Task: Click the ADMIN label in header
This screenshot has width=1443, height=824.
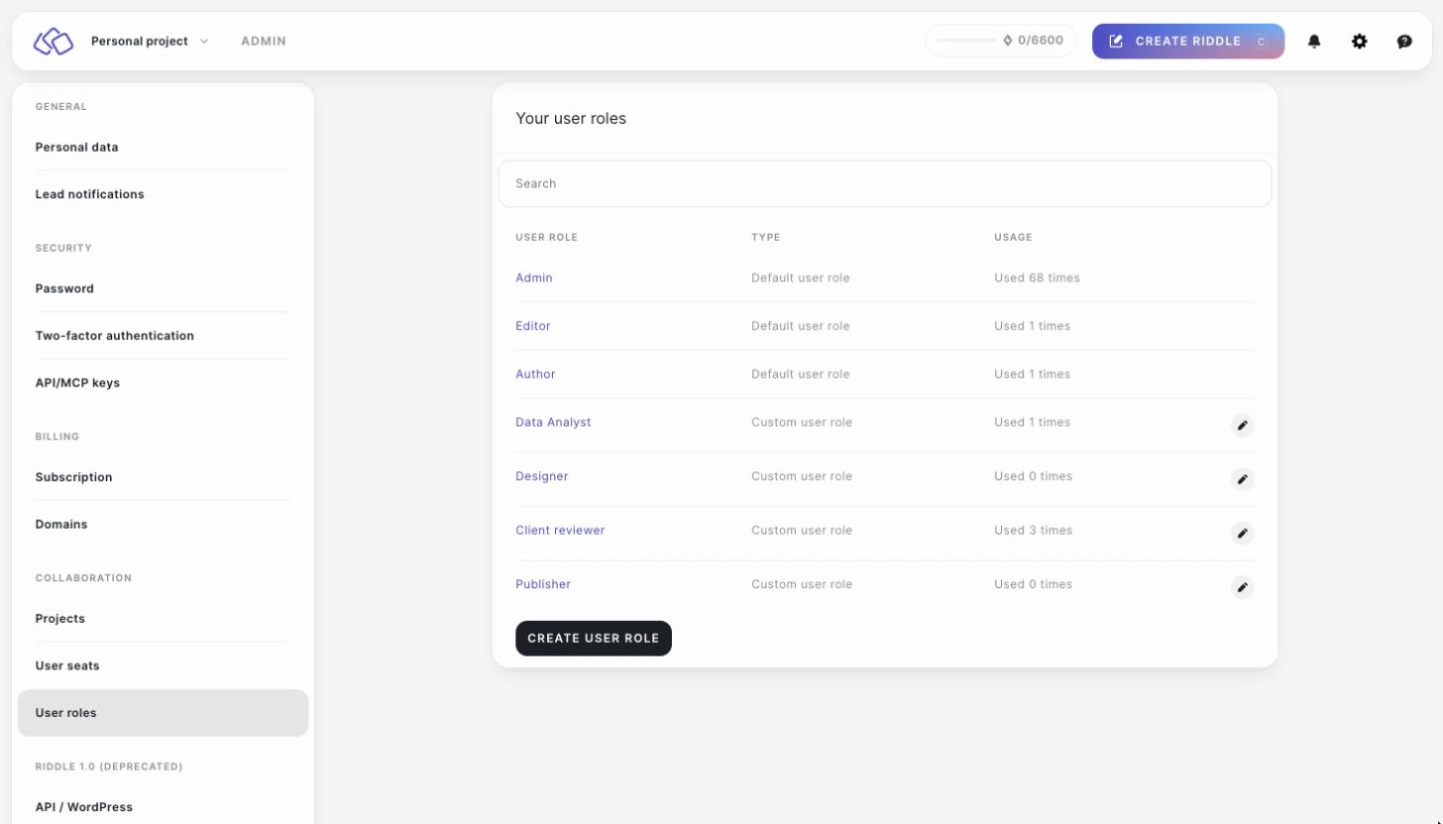Action: click(x=264, y=42)
